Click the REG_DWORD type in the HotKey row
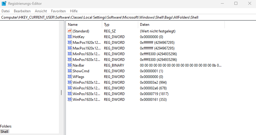 pos(114,37)
